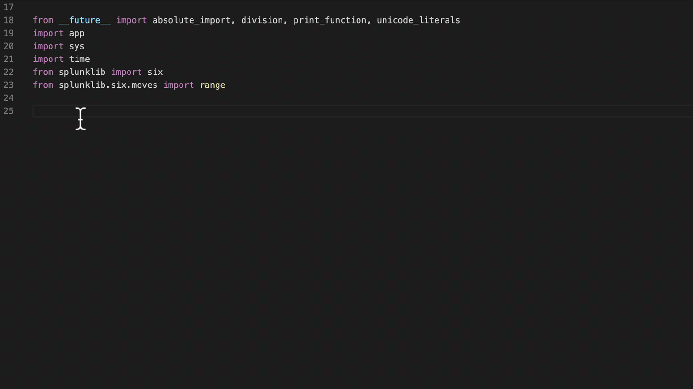
Task: Click the import keyword on line 23
Action: click(x=179, y=85)
